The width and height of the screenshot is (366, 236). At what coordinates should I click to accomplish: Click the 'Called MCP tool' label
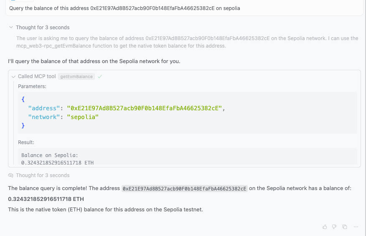(x=37, y=76)
